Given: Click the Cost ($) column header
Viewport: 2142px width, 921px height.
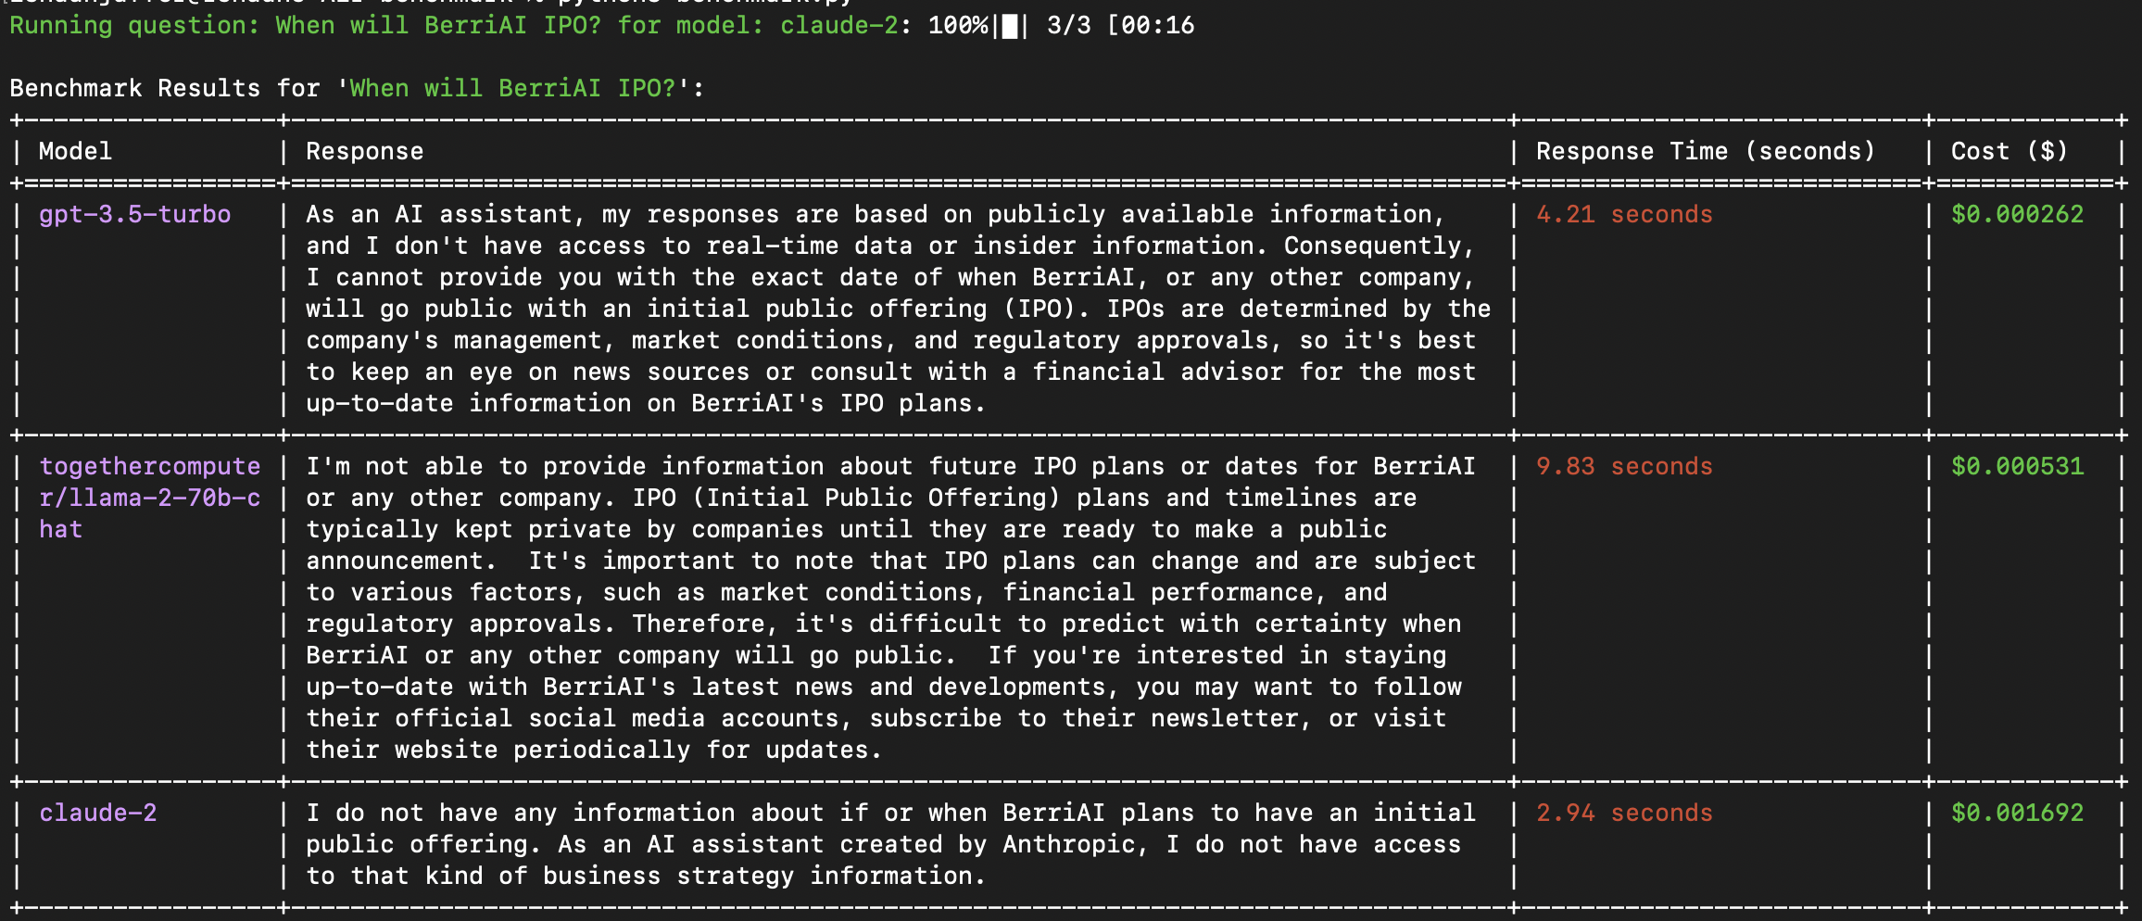Looking at the screenshot, I should coord(2009,151).
